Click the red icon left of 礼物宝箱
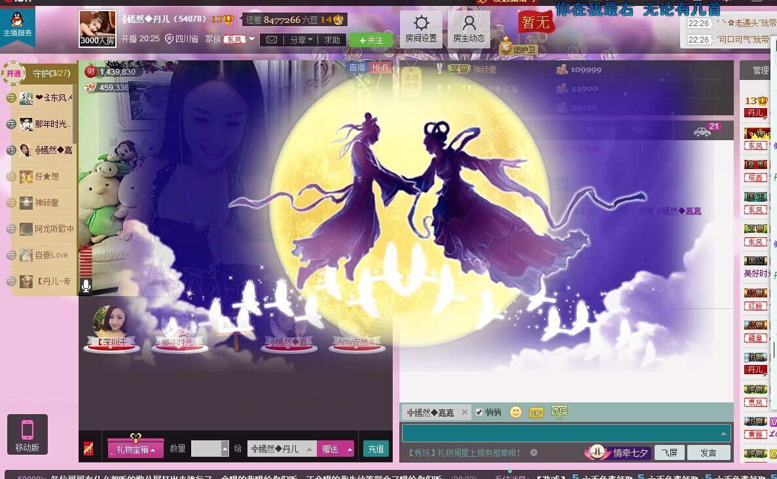Screen dimensions: 777x479 [x=88, y=449]
